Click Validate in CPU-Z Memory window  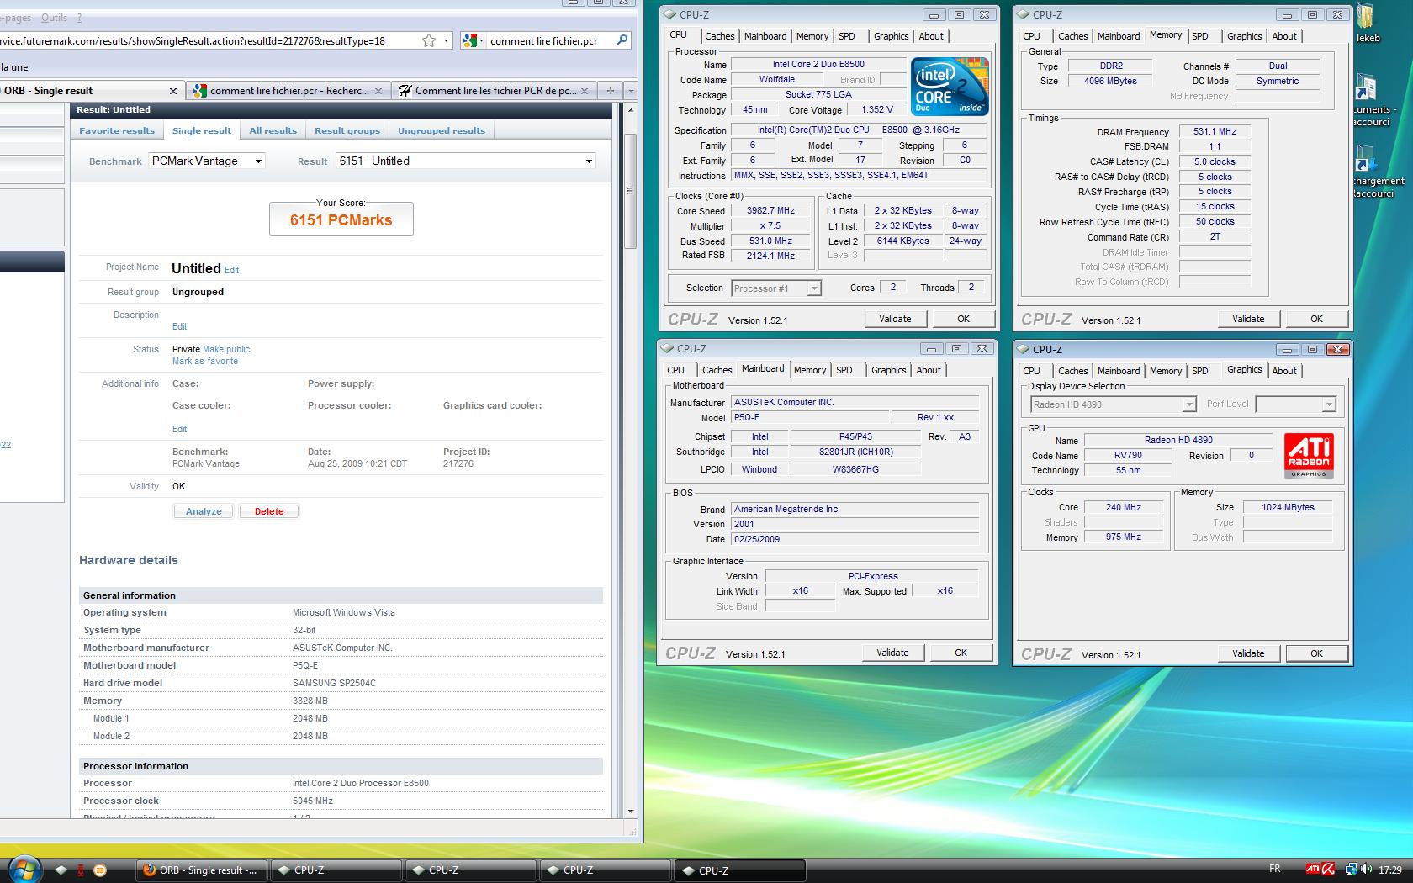pyautogui.click(x=1248, y=319)
